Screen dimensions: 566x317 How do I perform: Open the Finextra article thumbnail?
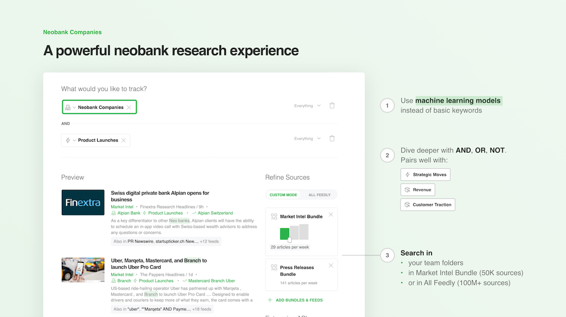pyautogui.click(x=83, y=203)
